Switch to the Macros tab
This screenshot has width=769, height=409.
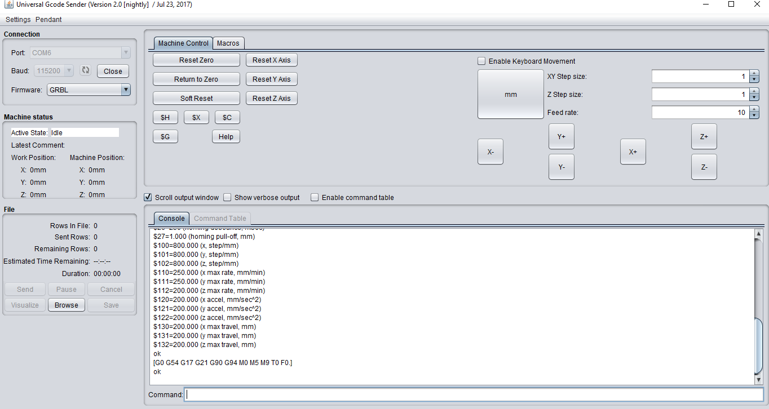[x=228, y=43]
